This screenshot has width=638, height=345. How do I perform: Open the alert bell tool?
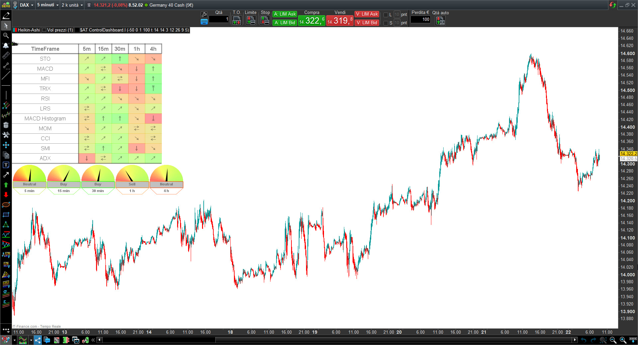[6, 45]
